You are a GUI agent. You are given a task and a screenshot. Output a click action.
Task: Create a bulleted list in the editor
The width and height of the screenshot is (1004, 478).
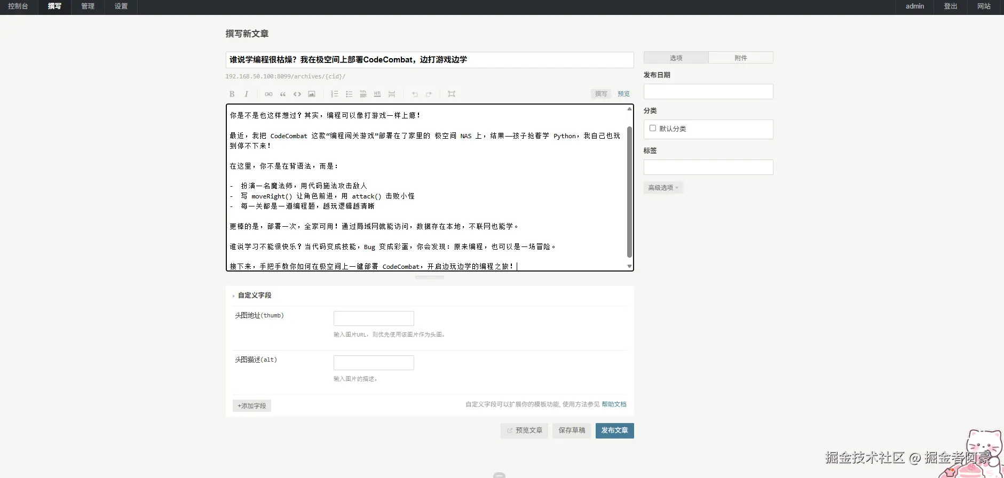pos(349,94)
